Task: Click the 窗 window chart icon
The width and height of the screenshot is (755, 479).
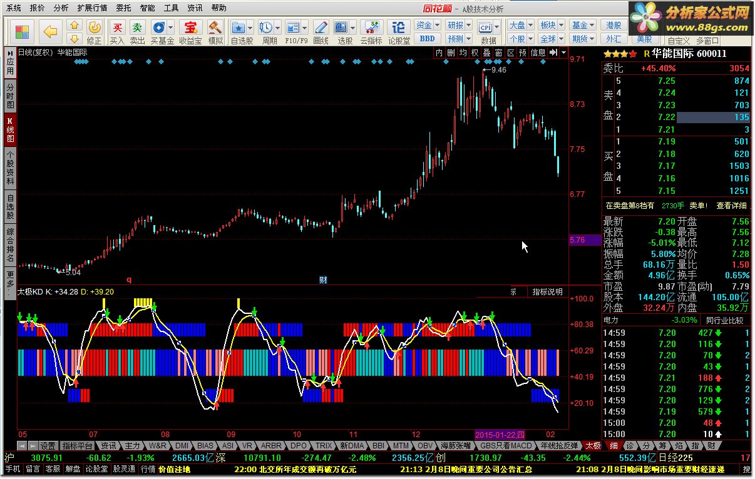Action: pos(498,53)
